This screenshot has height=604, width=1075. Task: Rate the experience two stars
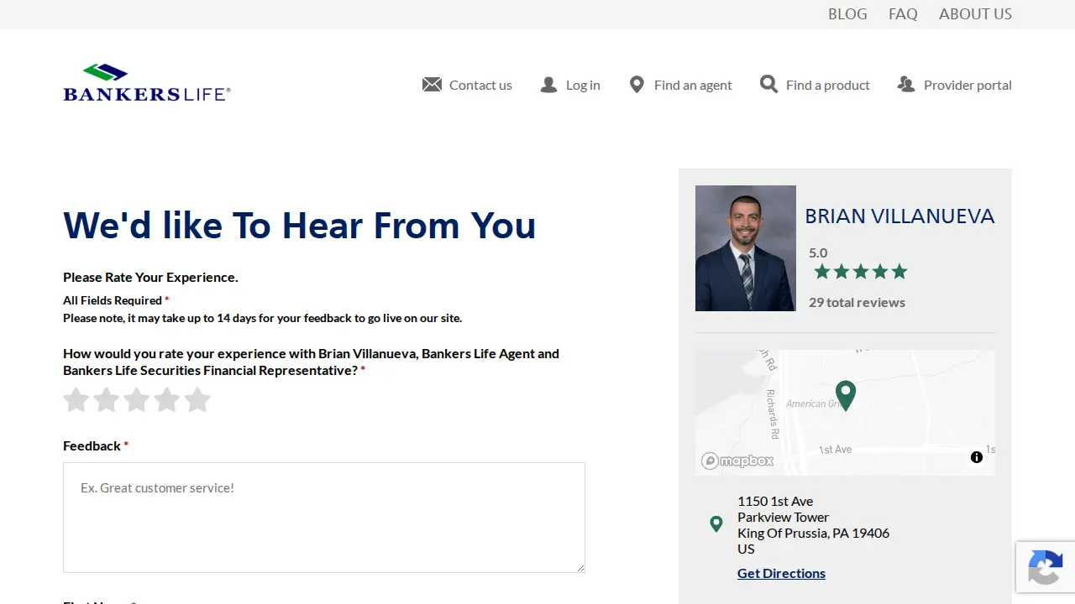click(107, 400)
